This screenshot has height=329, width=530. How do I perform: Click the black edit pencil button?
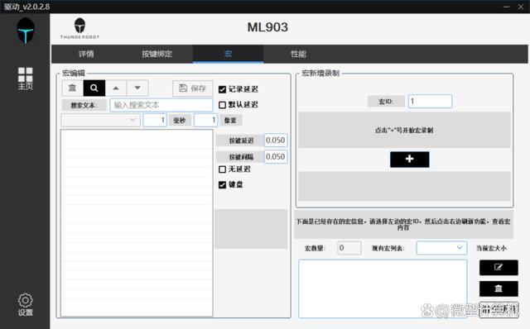[499, 268]
